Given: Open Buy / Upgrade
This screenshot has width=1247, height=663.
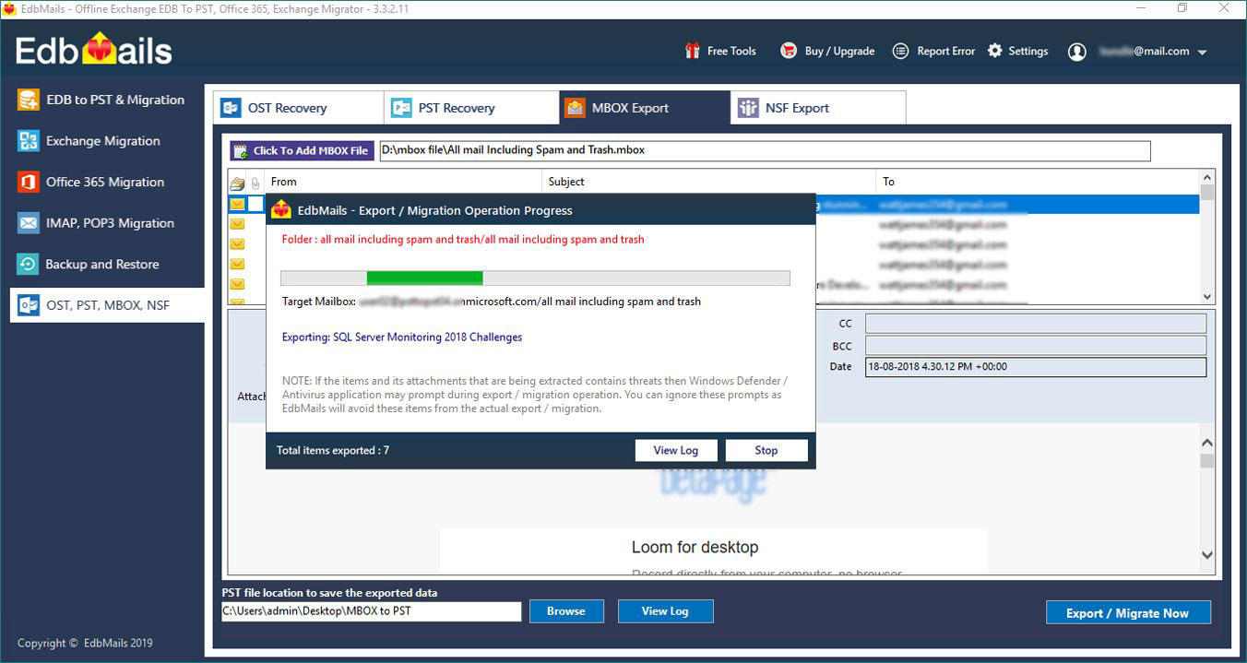Looking at the screenshot, I should pos(827,52).
